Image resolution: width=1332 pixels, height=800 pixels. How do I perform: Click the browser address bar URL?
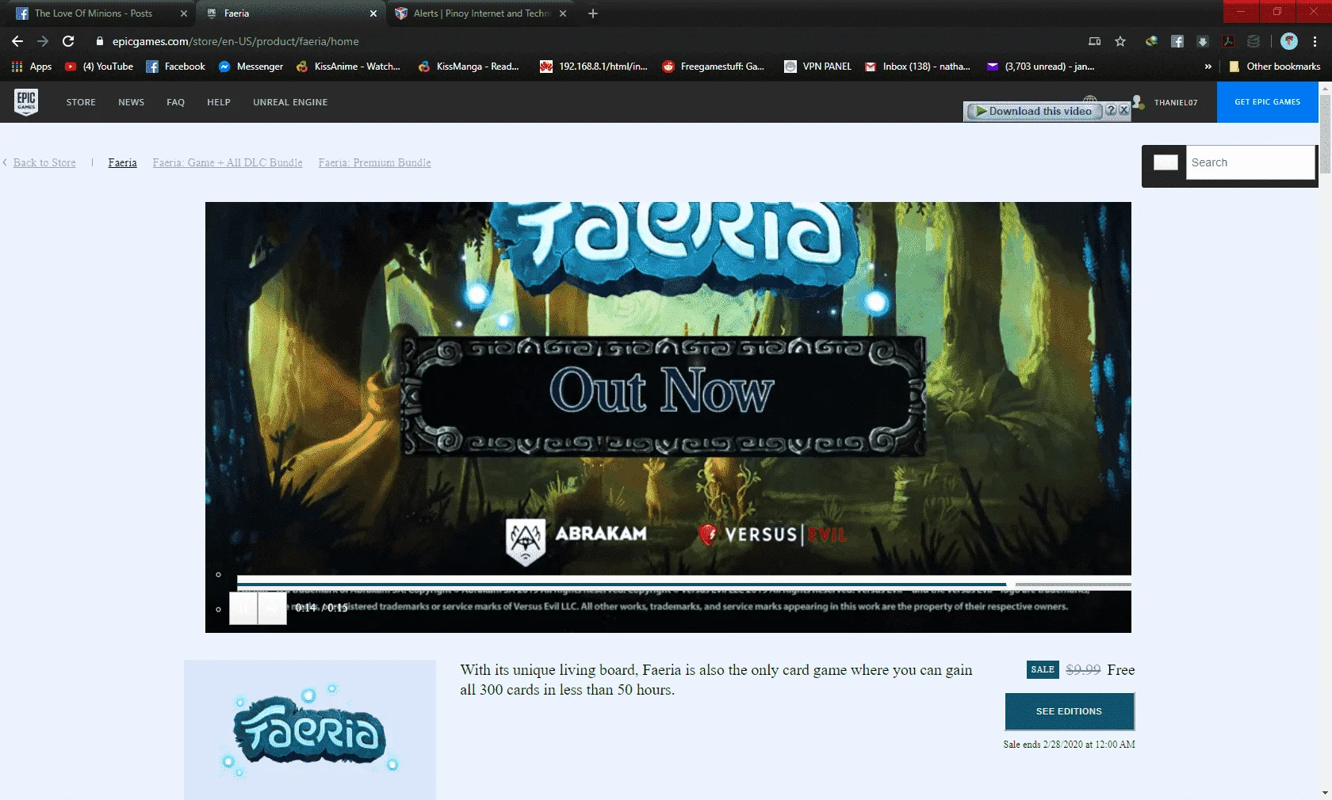(x=235, y=41)
